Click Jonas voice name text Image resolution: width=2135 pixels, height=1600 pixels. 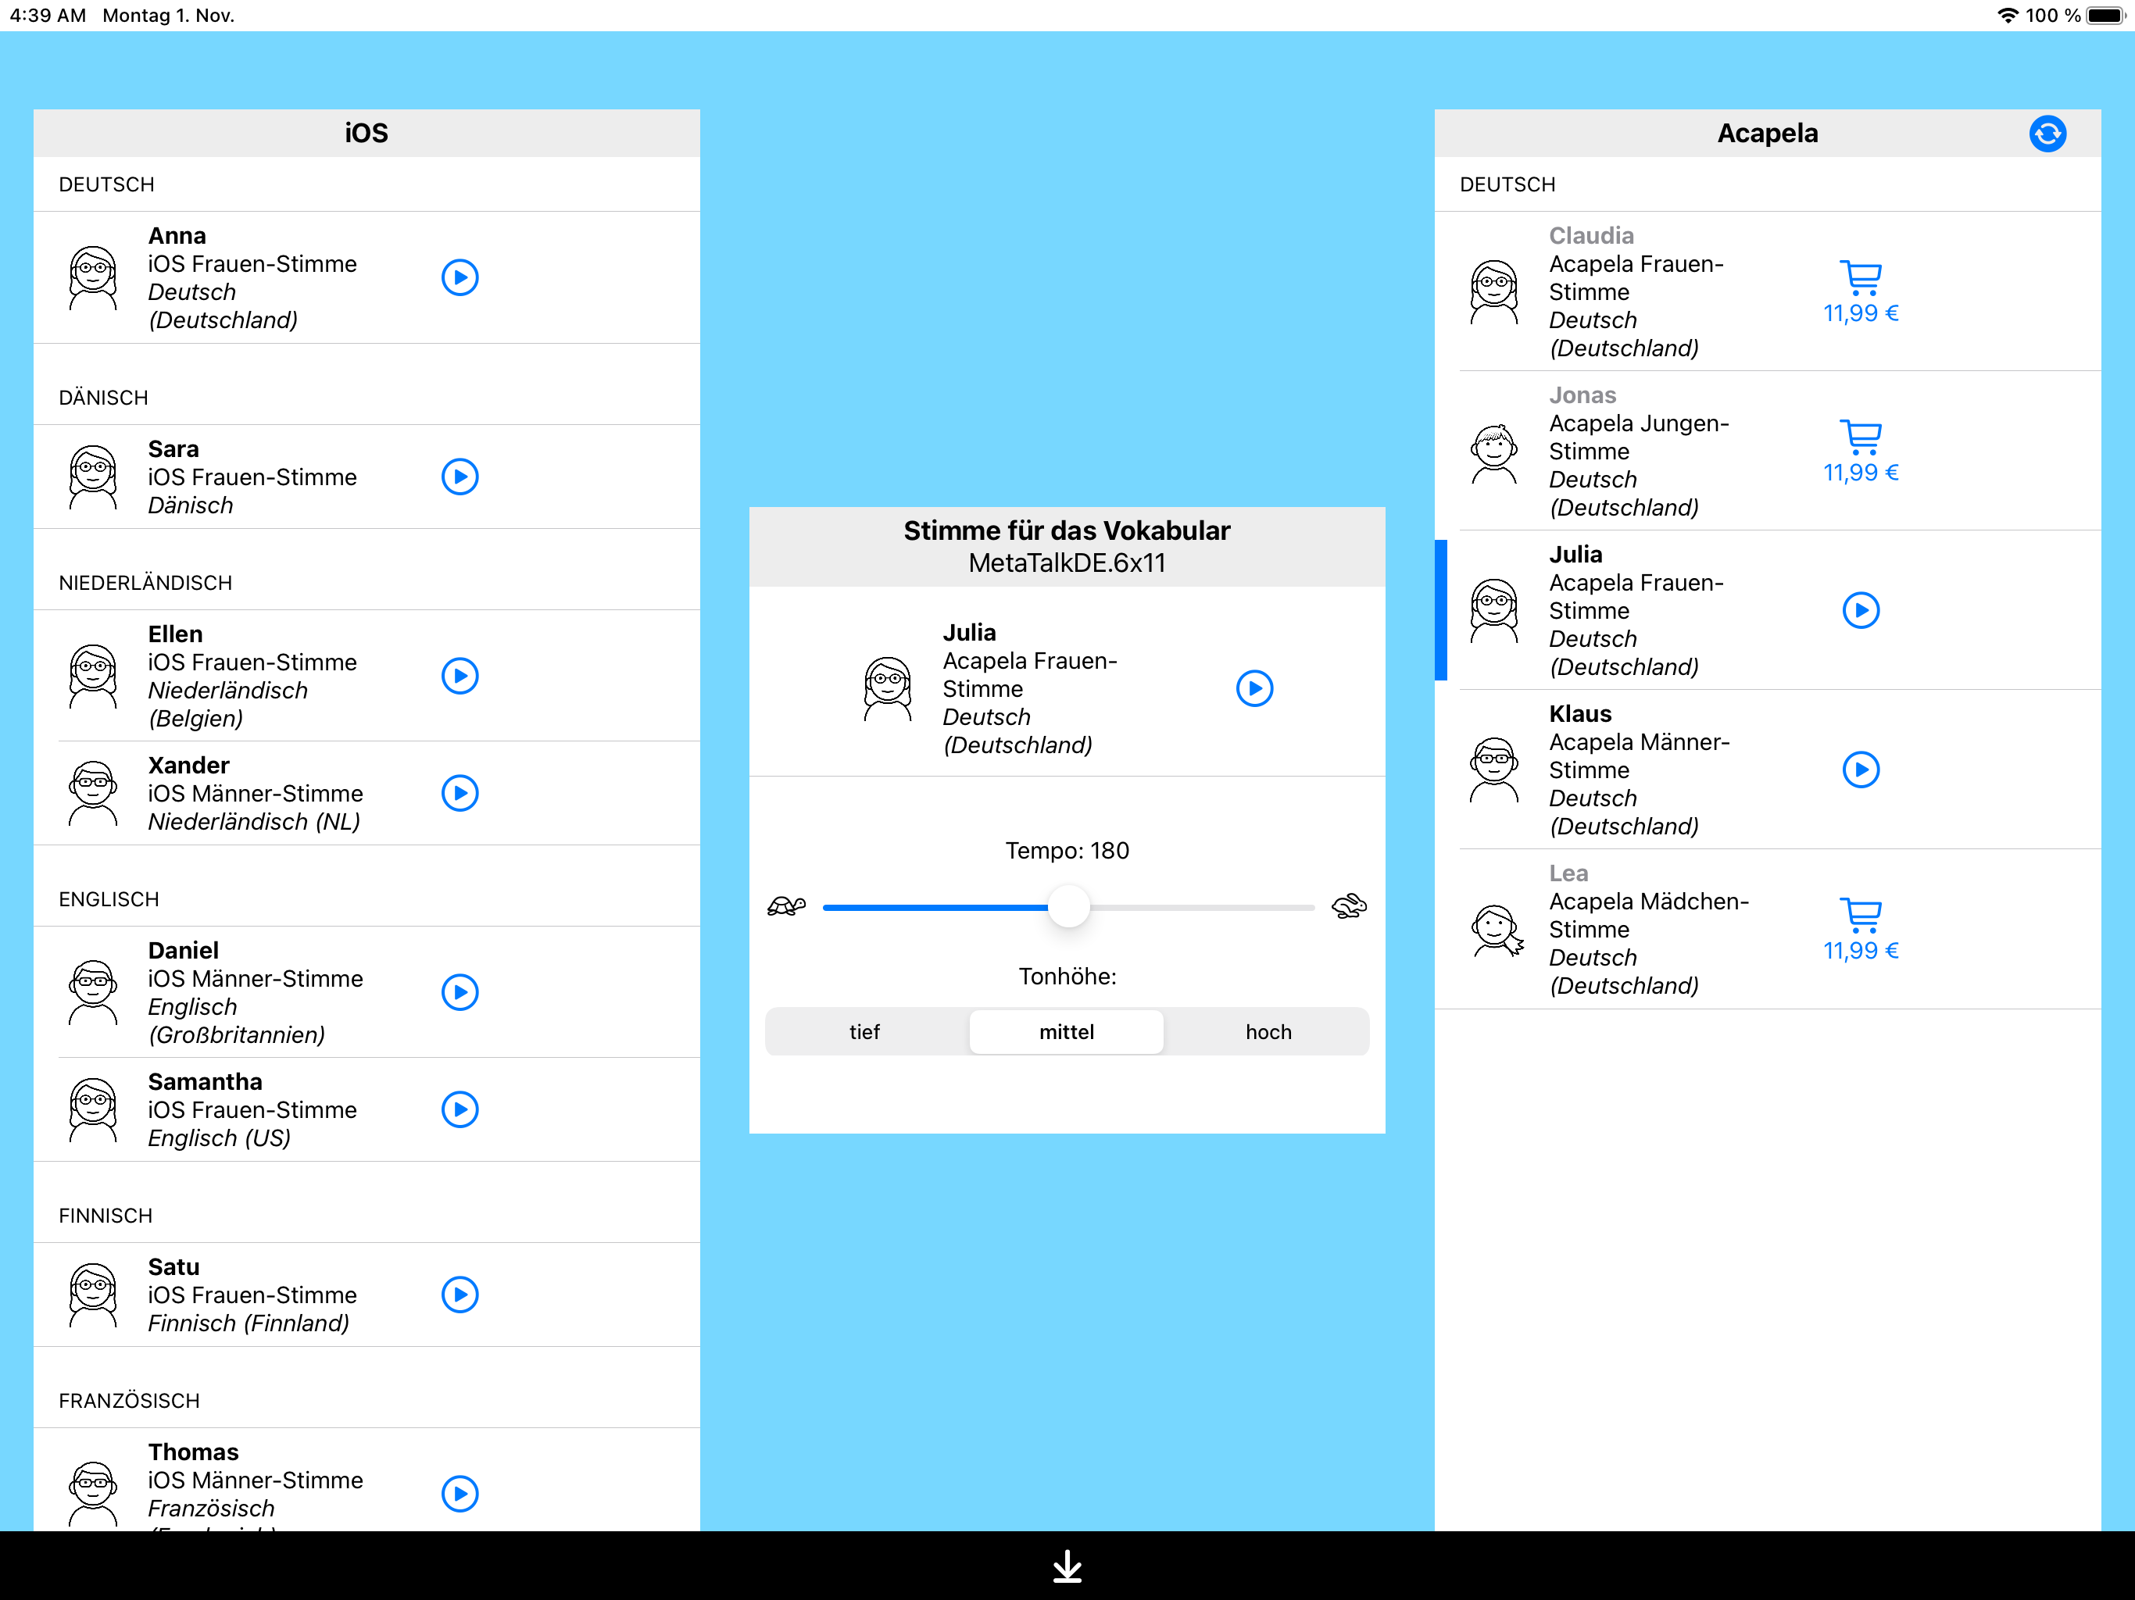point(1582,395)
